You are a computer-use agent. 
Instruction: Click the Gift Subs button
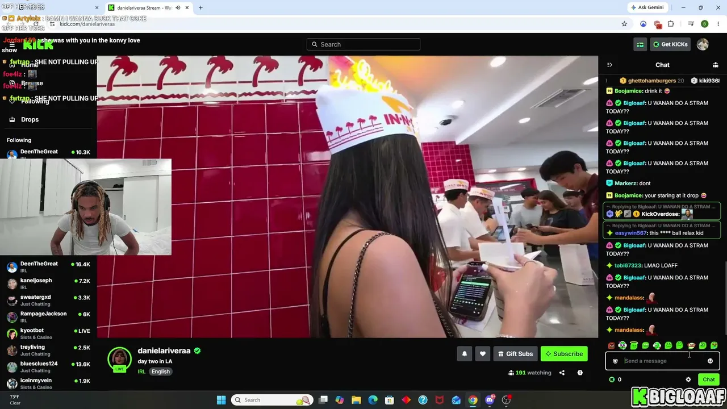(516, 354)
